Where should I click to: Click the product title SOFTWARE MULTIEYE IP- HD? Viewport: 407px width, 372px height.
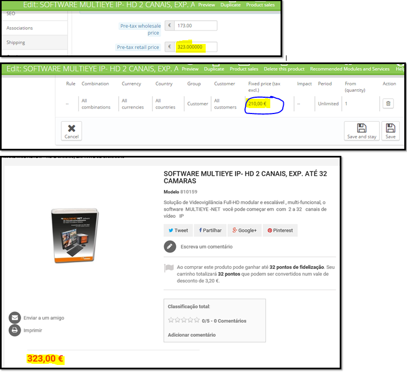point(245,177)
